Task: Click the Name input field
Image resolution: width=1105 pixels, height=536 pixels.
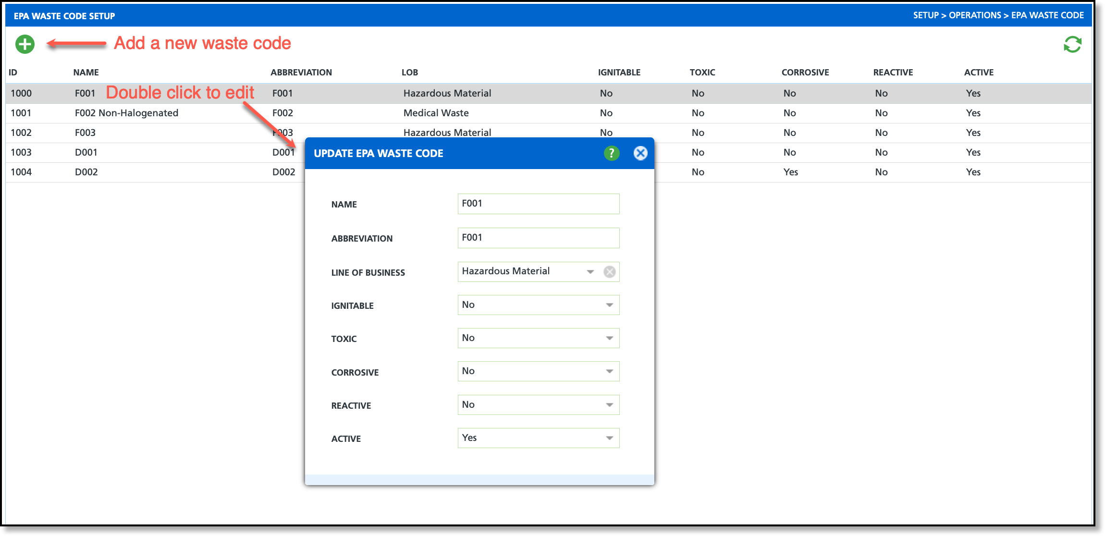Action: (538, 204)
